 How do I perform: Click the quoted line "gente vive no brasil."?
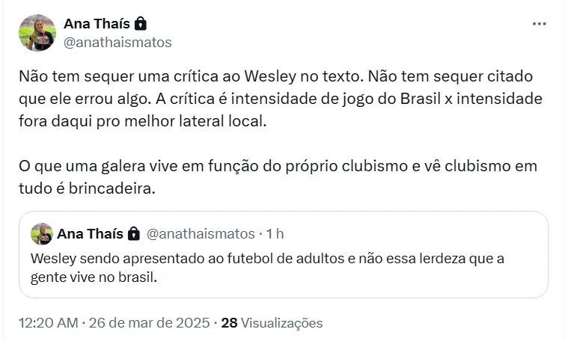(97, 277)
